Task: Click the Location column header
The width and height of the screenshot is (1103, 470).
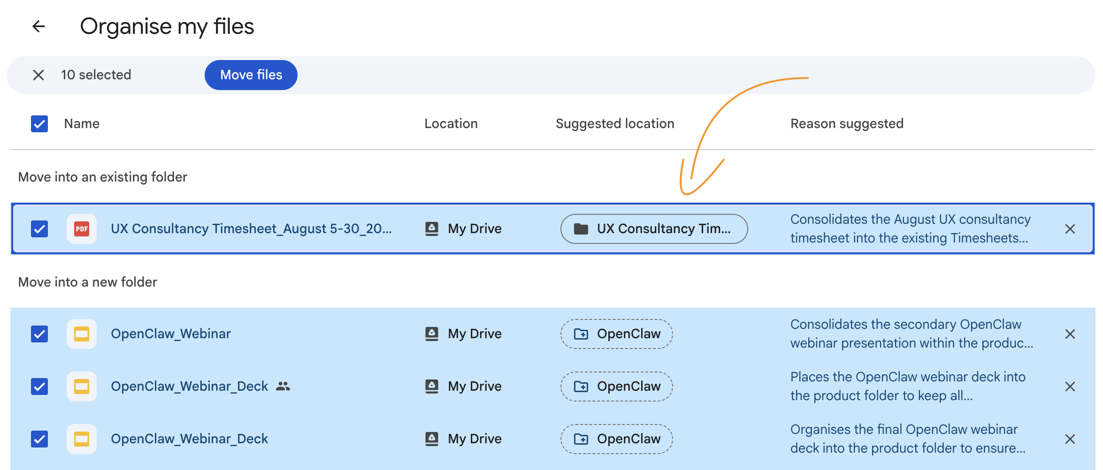Action: tap(451, 124)
